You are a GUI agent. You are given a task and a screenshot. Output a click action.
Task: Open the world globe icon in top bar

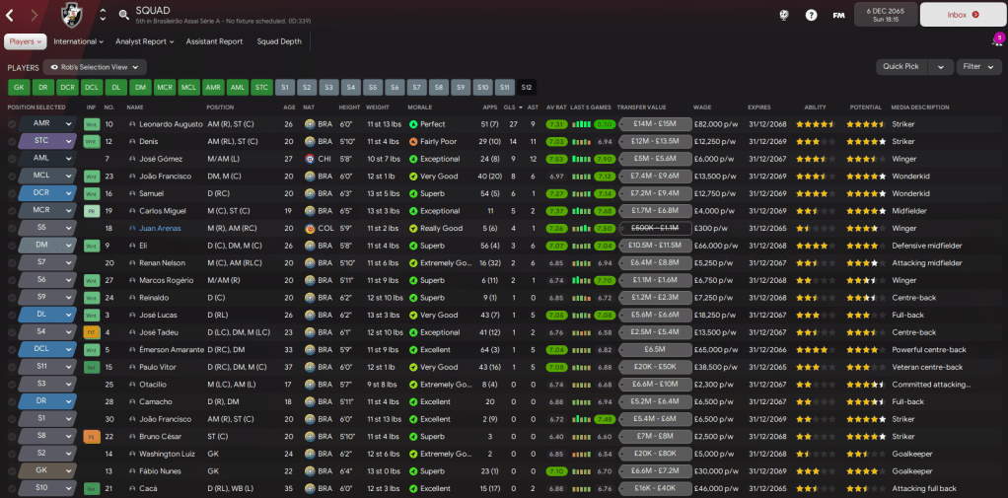coord(784,15)
